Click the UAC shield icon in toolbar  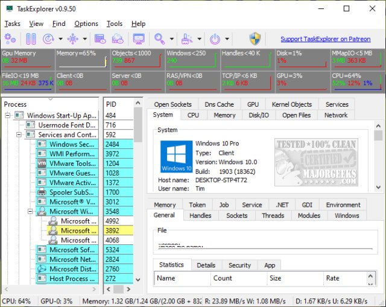(256, 39)
